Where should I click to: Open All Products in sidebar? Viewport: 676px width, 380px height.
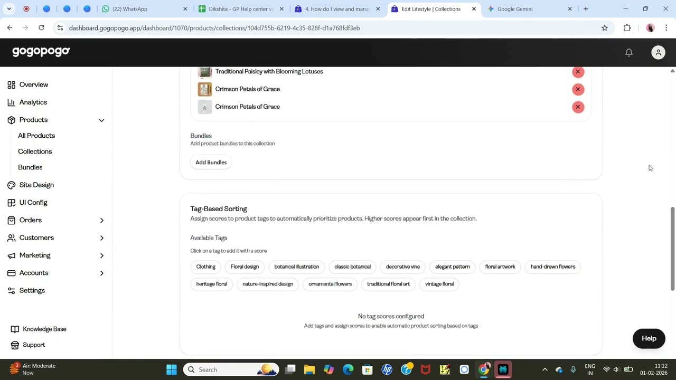click(36, 136)
